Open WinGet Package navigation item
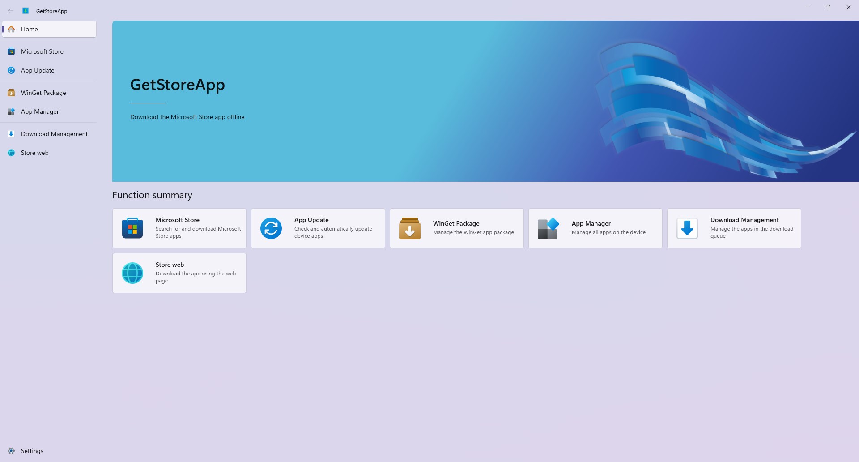This screenshot has width=859, height=462. tap(49, 93)
